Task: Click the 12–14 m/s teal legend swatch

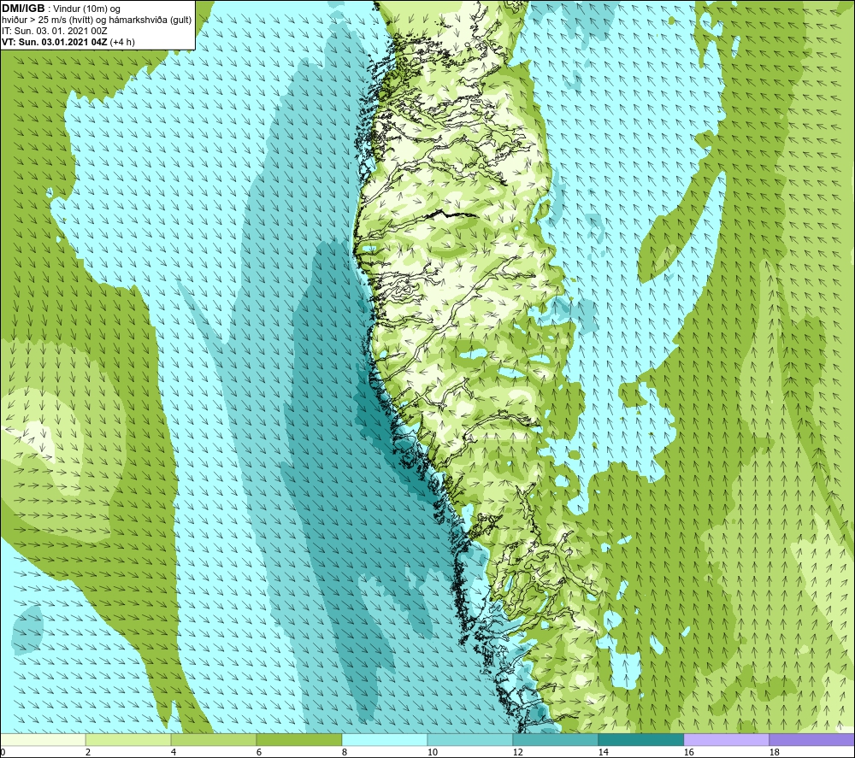Action: (x=555, y=739)
